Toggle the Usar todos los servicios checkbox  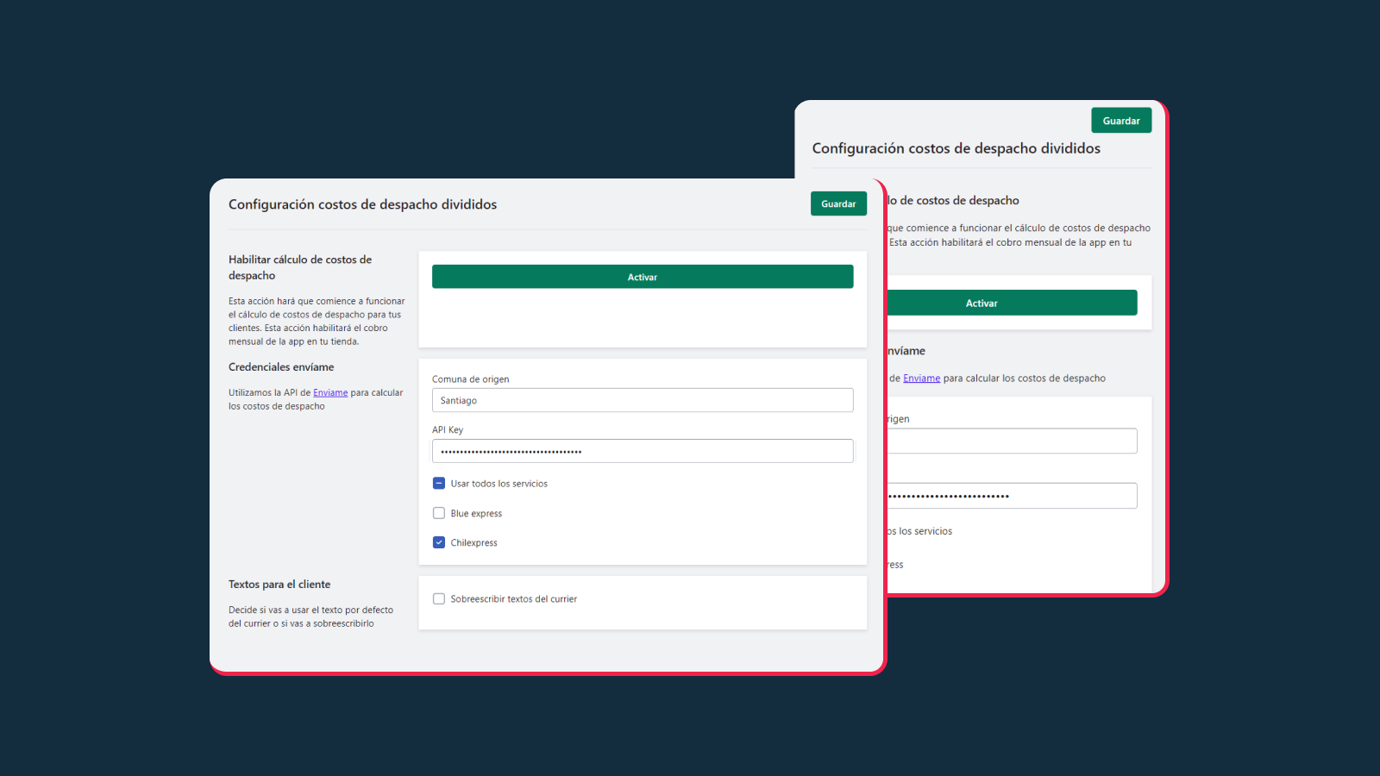point(439,484)
